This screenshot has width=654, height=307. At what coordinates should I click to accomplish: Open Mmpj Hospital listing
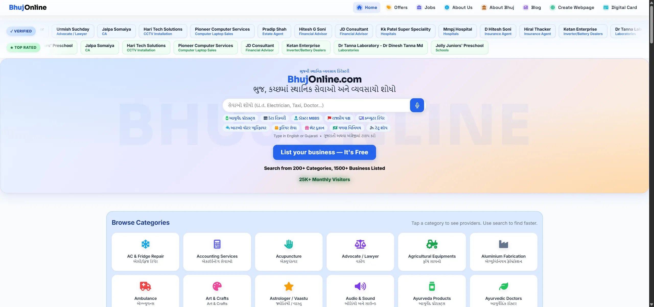[458, 31]
